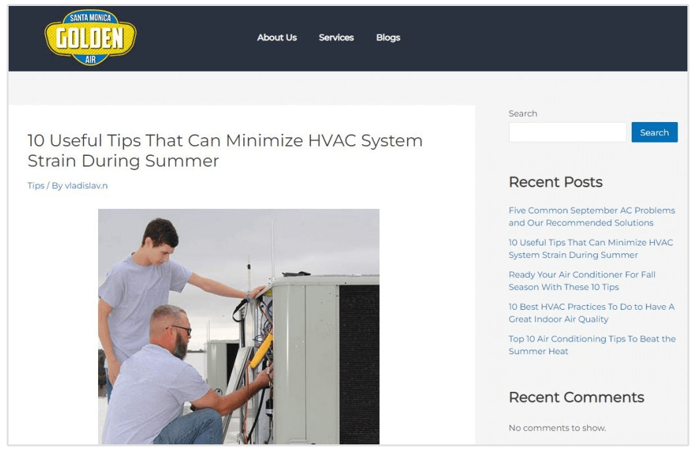Click the blue Search button
The height and width of the screenshot is (451, 696).
pos(654,132)
